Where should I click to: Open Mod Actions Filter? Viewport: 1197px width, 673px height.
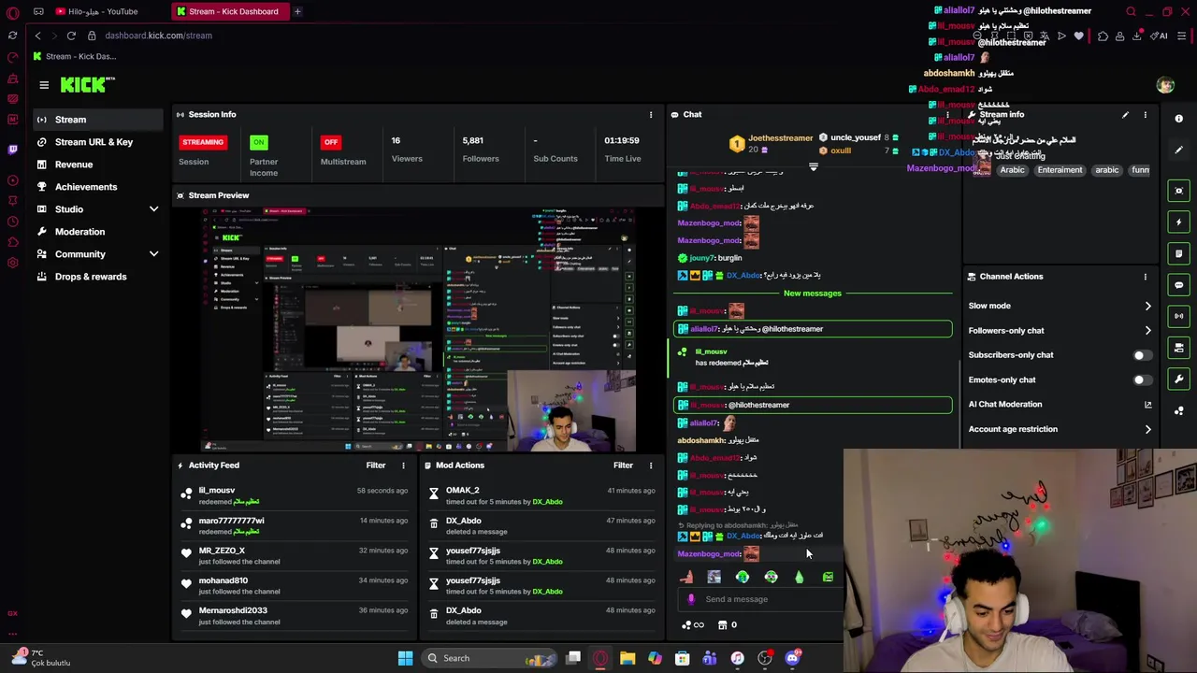(623, 465)
